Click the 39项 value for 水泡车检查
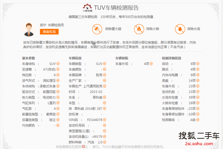Screen dimensions: 223x149 click(x=192, y=97)
